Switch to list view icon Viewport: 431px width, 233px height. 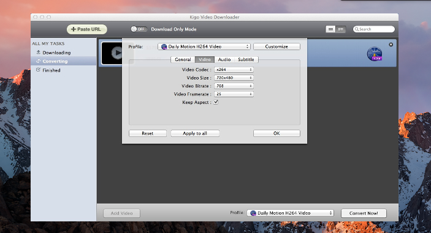click(341, 29)
